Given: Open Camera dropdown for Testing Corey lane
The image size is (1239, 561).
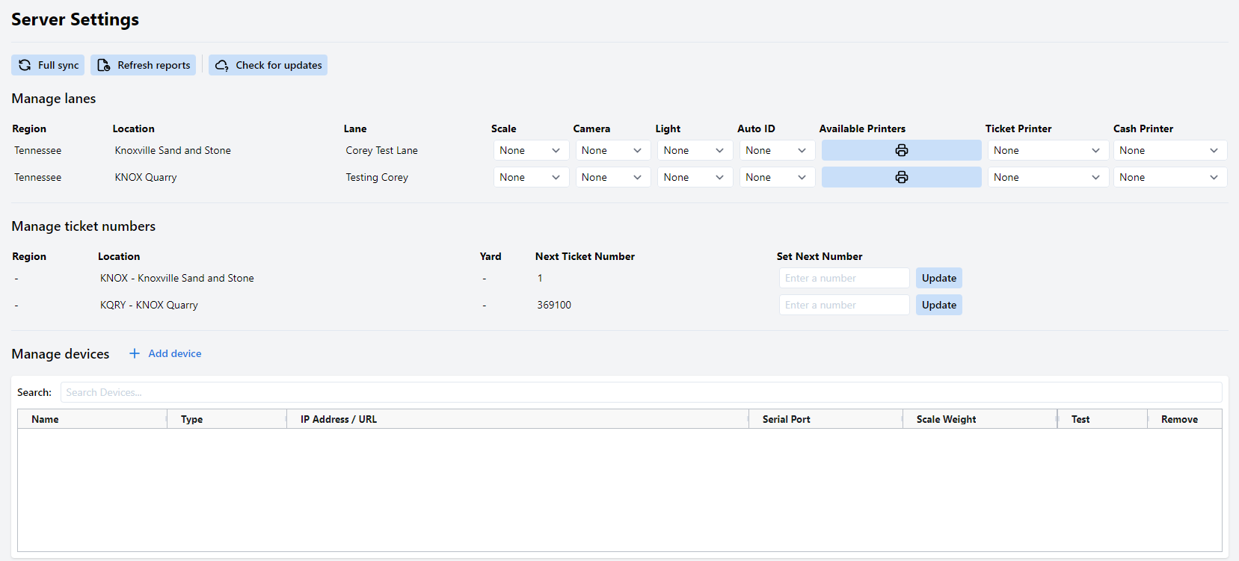Looking at the screenshot, I should [x=612, y=177].
